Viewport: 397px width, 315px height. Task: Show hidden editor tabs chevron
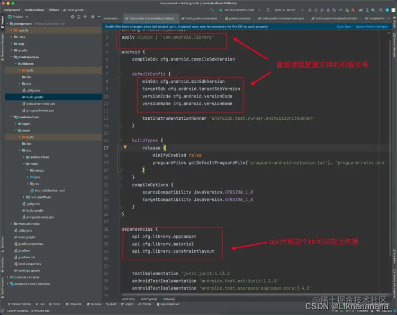[389, 18]
